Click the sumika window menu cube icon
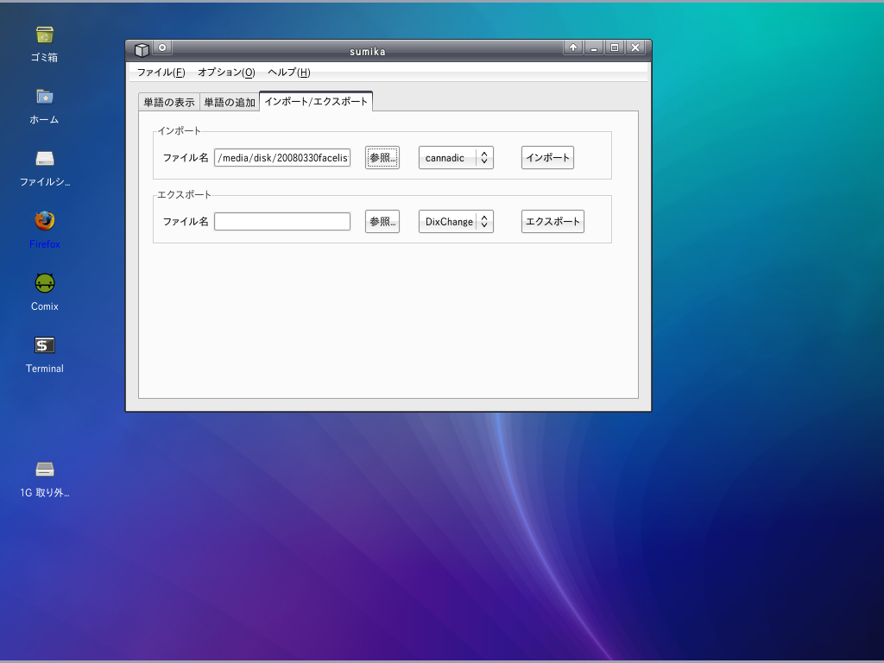This screenshot has width=884, height=663. (x=142, y=49)
